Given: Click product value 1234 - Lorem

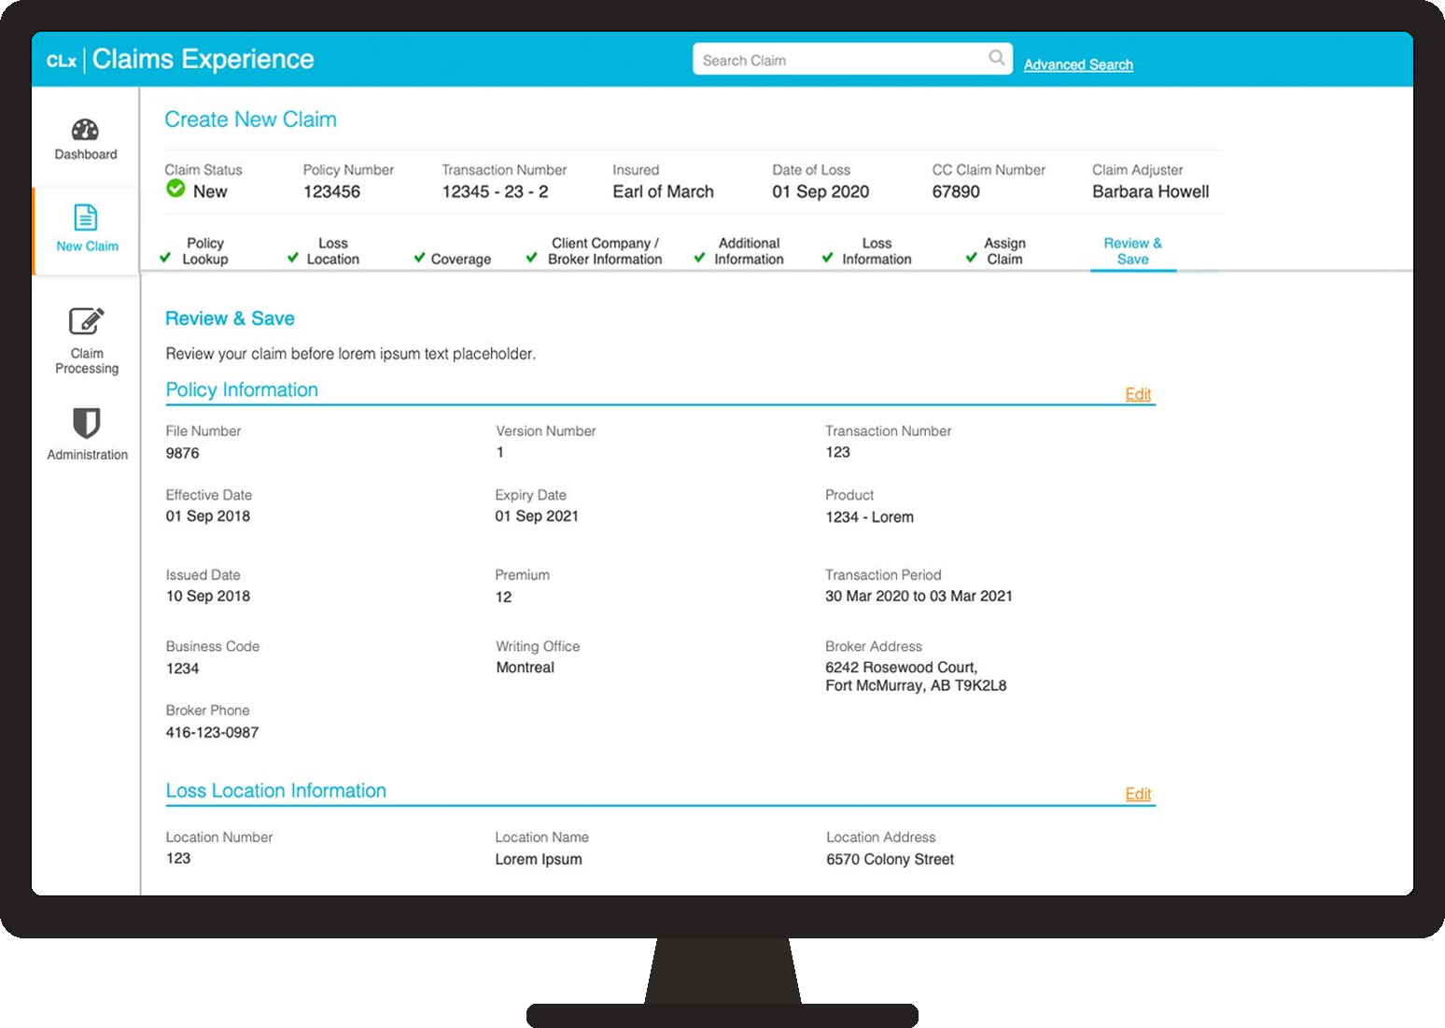Looking at the screenshot, I should 869,517.
